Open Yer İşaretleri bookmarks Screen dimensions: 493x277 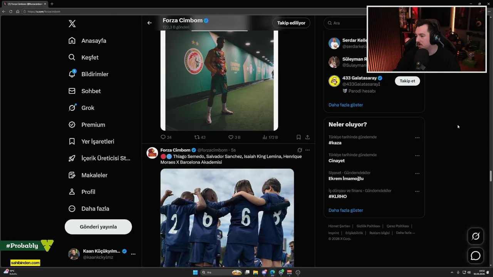click(x=92, y=142)
